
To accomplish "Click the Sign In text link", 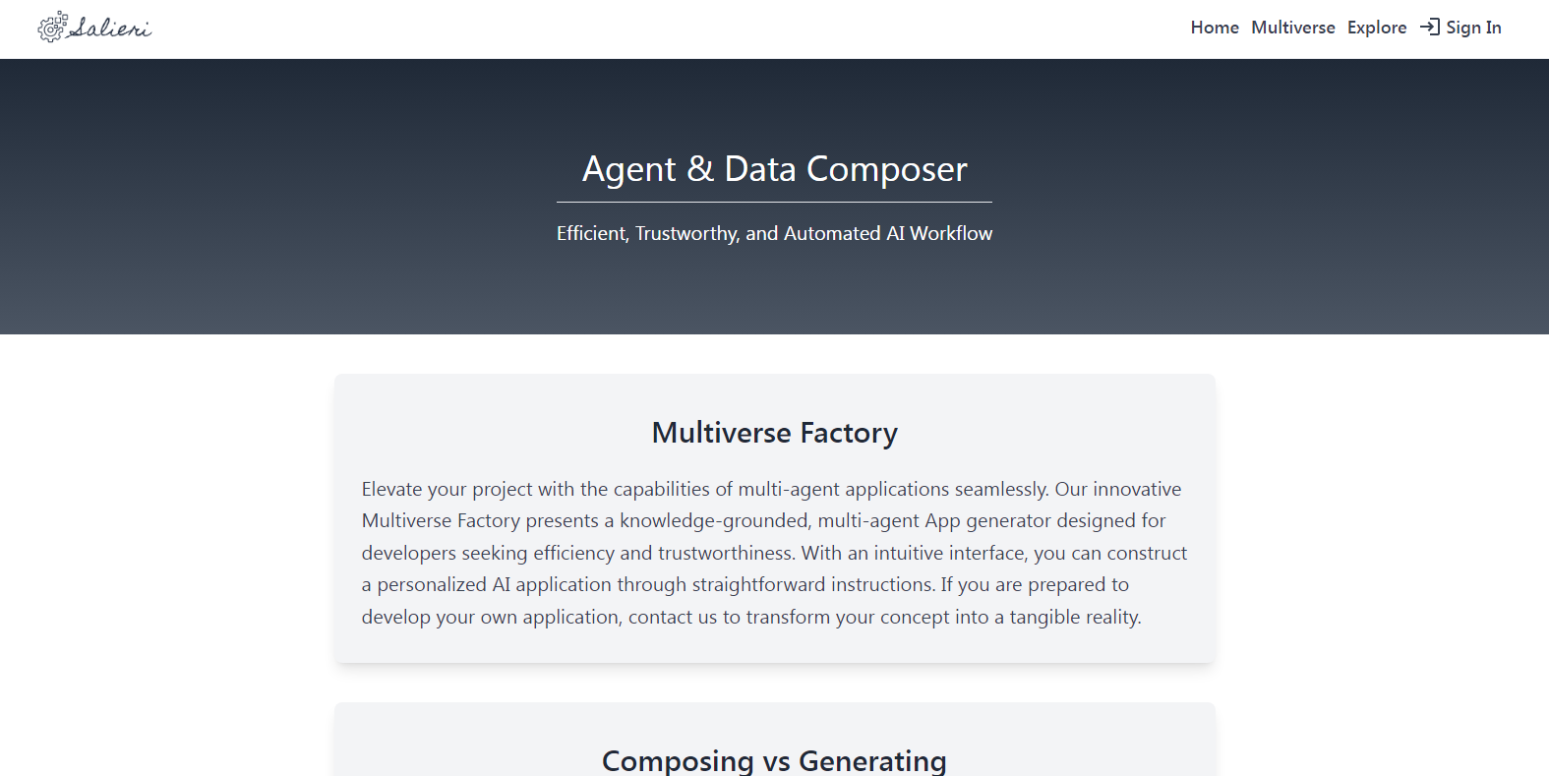I will point(1473,28).
